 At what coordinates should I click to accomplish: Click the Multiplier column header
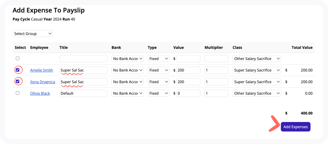tap(214, 48)
